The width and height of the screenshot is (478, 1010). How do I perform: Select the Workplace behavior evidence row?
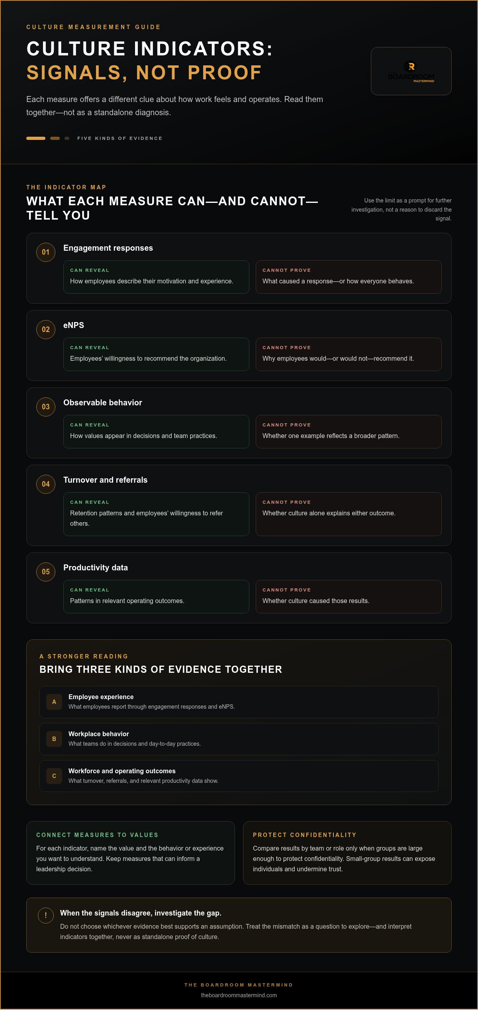[239, 739]
